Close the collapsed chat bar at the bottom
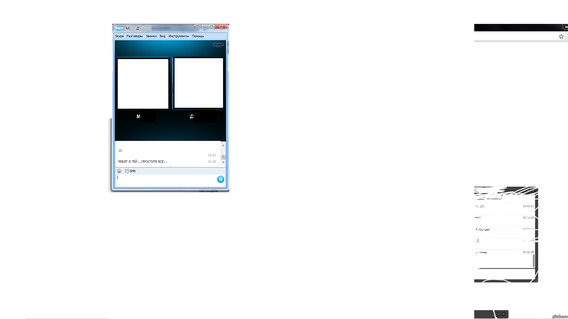The height and width of the screenshot is (319, 568). click(x=504, y=314)
